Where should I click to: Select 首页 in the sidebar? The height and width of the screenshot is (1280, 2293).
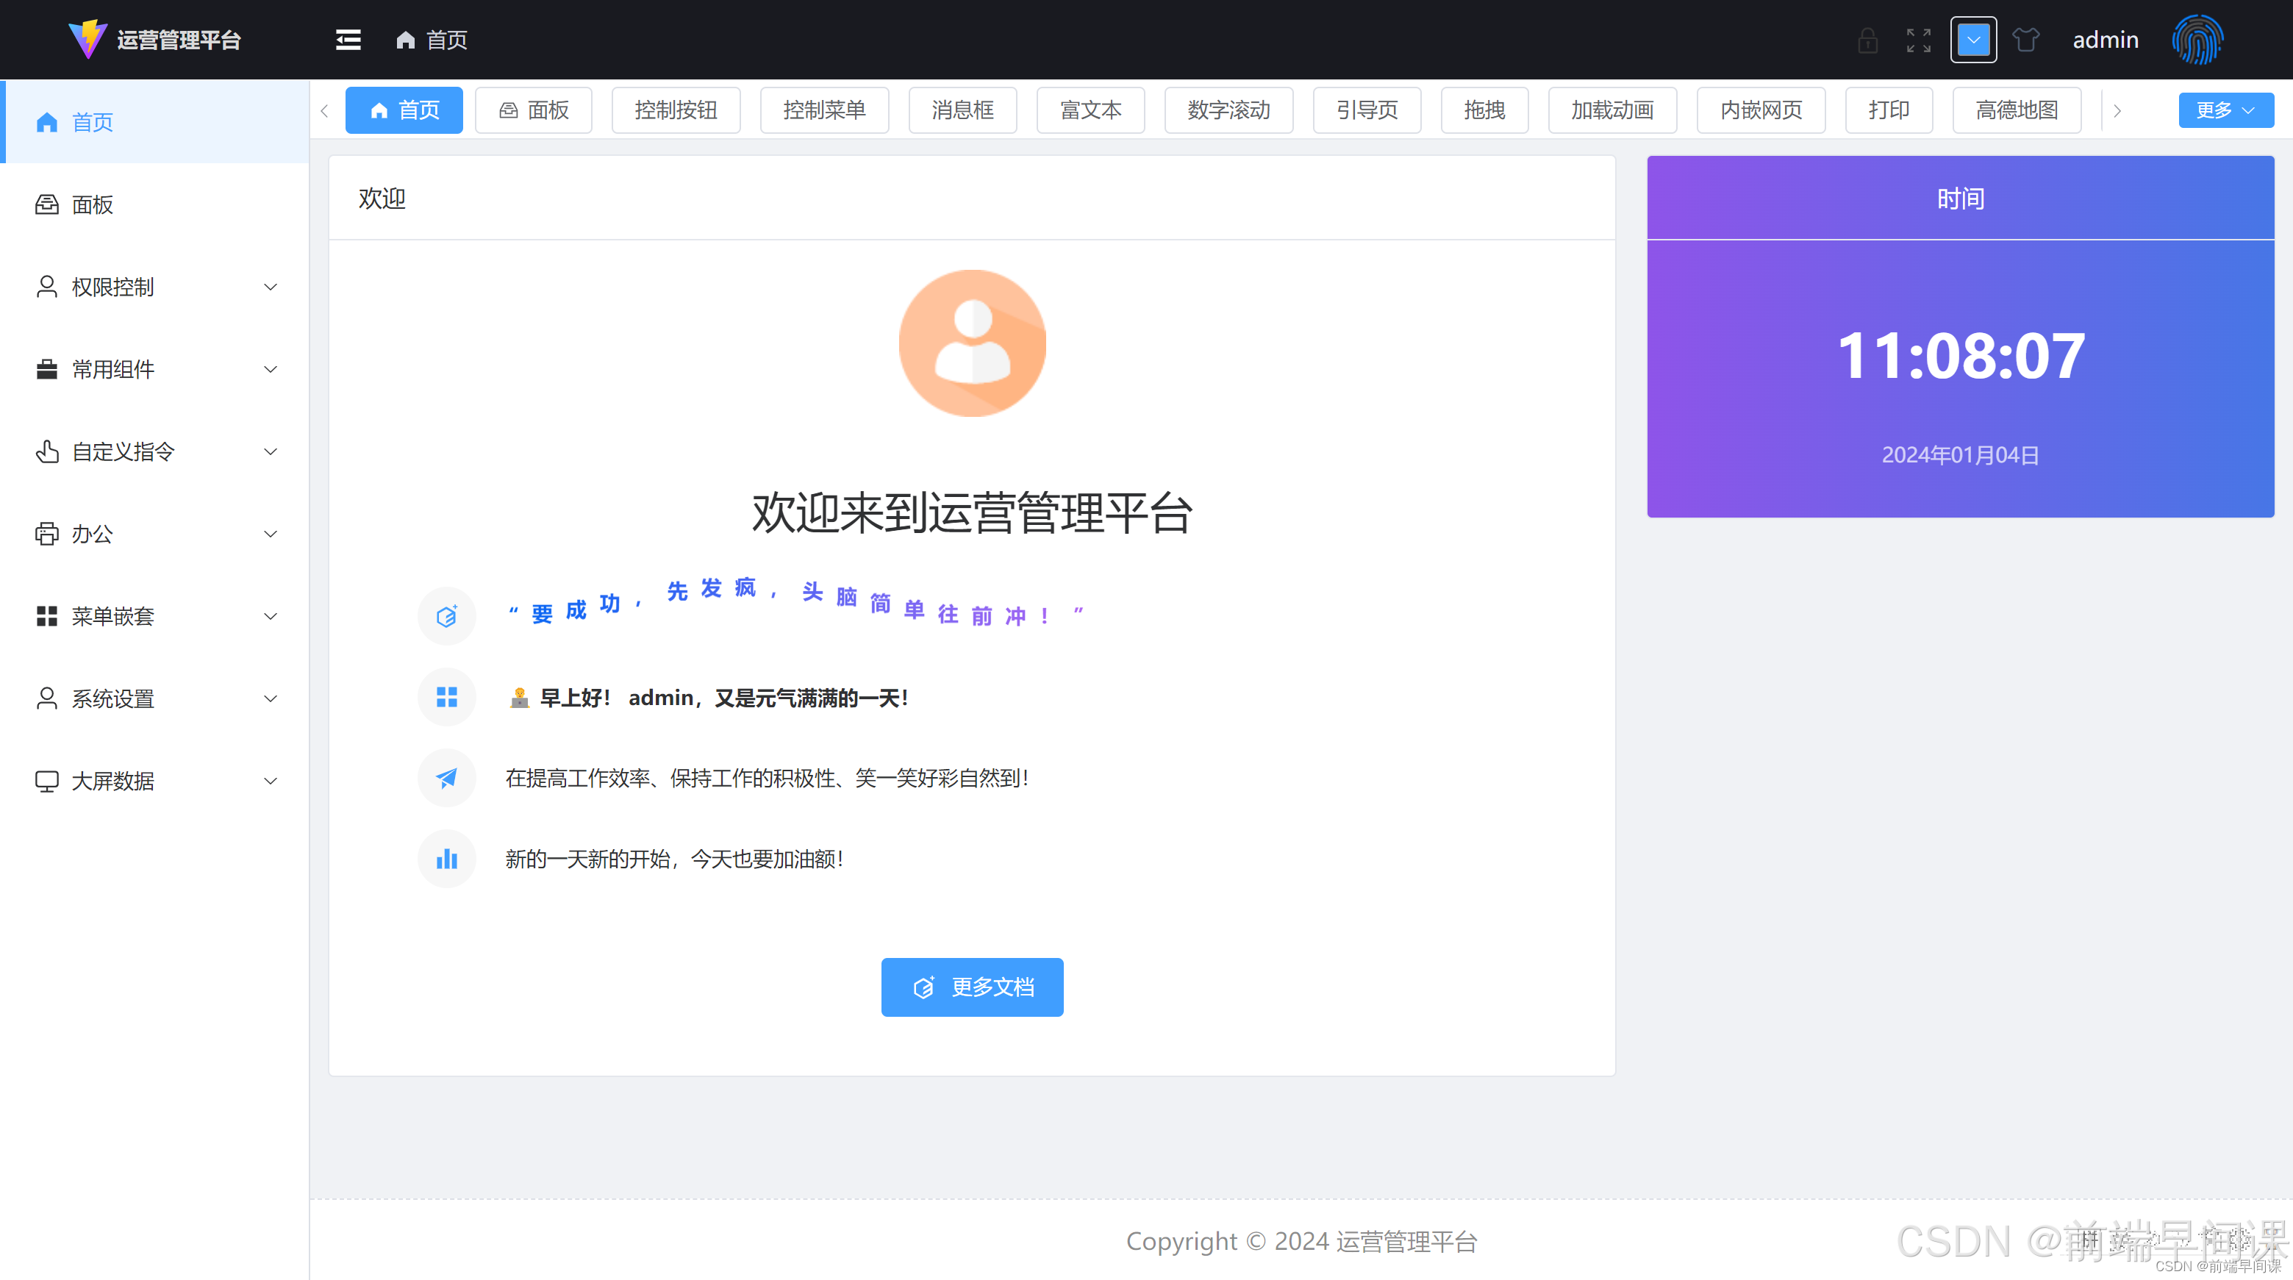click(x=155, y=122)
